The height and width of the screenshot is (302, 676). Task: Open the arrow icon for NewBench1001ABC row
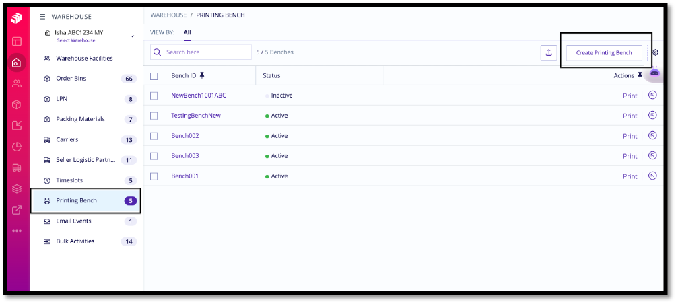coord(652,96)
